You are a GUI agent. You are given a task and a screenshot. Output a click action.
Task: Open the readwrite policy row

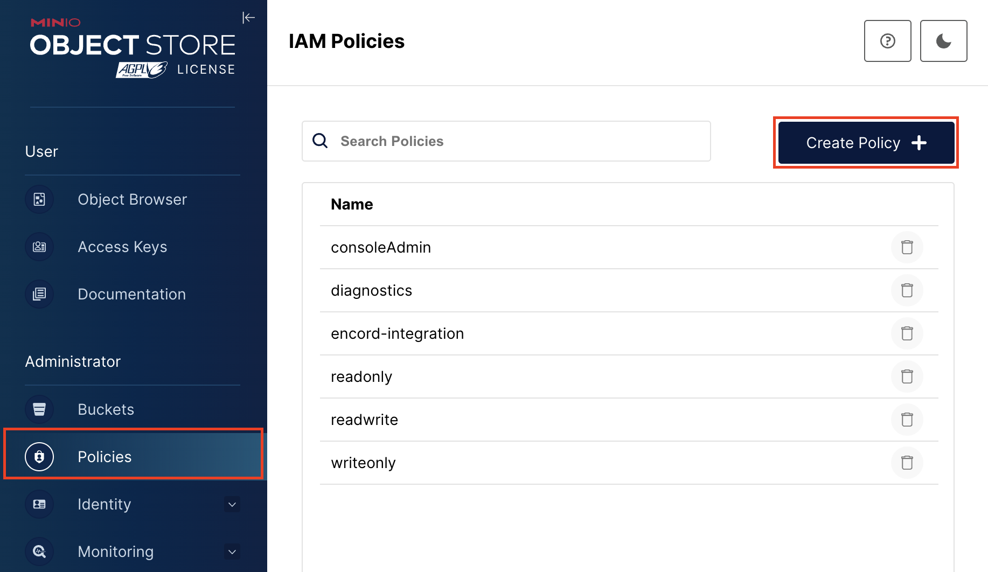tap(629, 420)
